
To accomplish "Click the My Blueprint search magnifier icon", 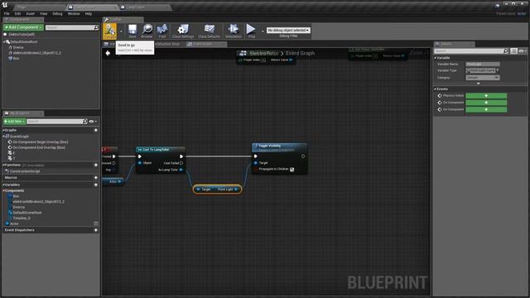I will pyautogui.click(x=84, y=122).
